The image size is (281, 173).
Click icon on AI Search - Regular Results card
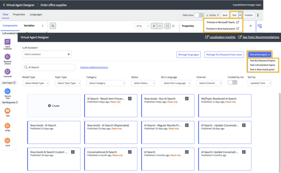point(187,125)
